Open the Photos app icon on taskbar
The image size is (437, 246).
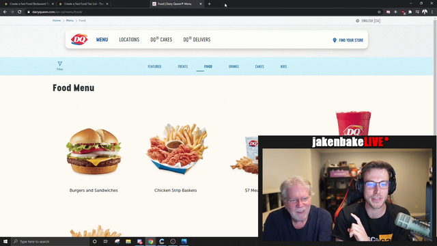[184, 241]
